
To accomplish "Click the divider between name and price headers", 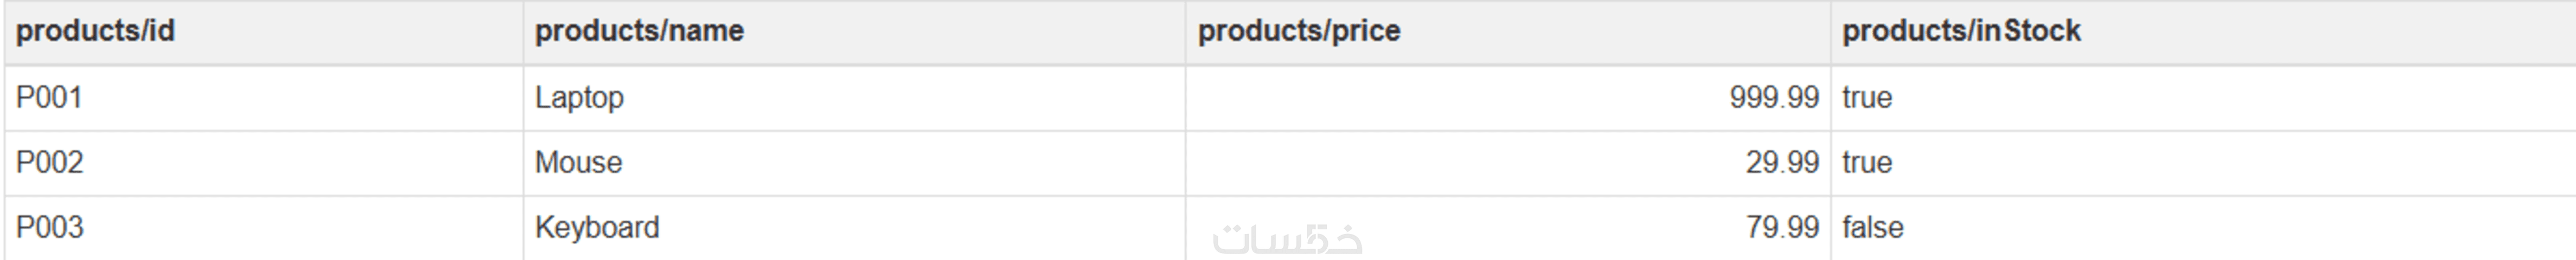I will tap(1185, 31).
